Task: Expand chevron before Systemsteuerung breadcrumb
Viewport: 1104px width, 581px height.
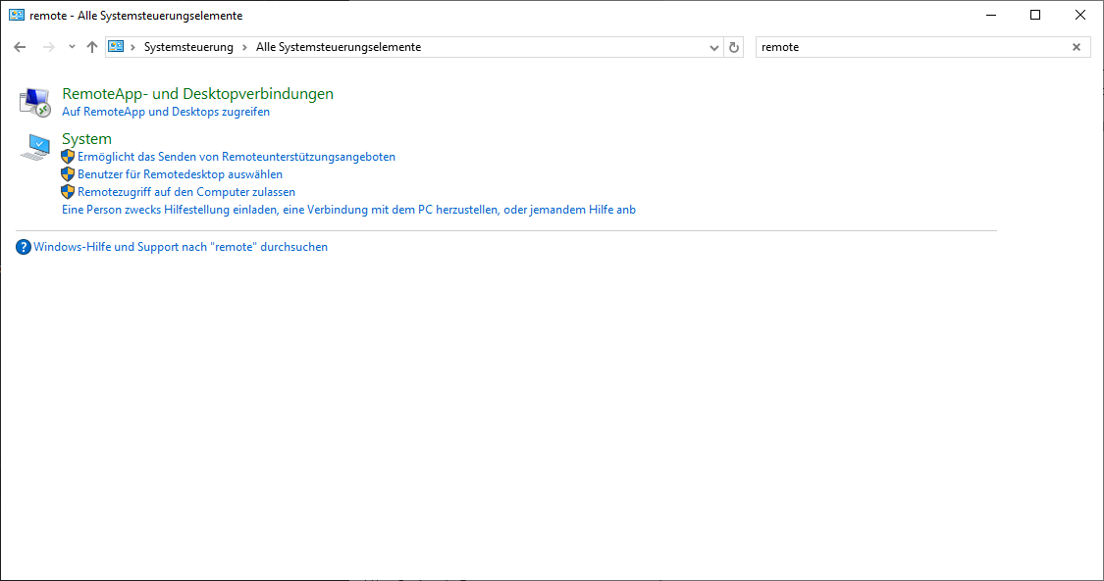Action: (x=132, y=47)
